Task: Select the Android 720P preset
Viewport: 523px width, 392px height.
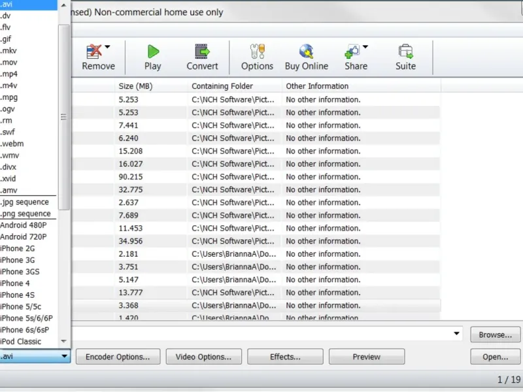Action: coord(29,237)
